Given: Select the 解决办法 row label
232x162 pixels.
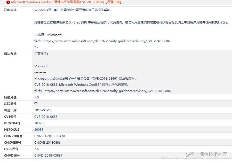Looking at the screenshot, I should pos(10,54).
